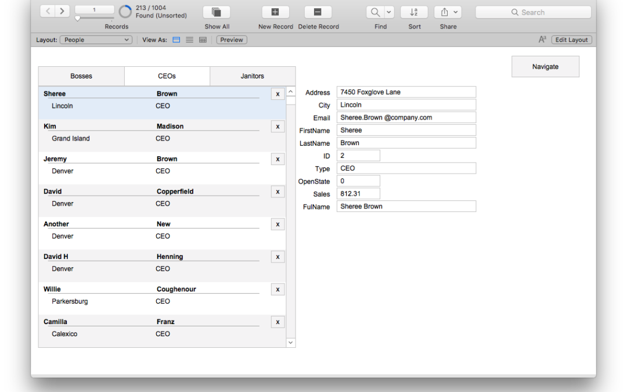Image resolution: width=627 pixels, height=392 pixels.
Task: Open the Share dropdown menu
Action: (448, 12)
